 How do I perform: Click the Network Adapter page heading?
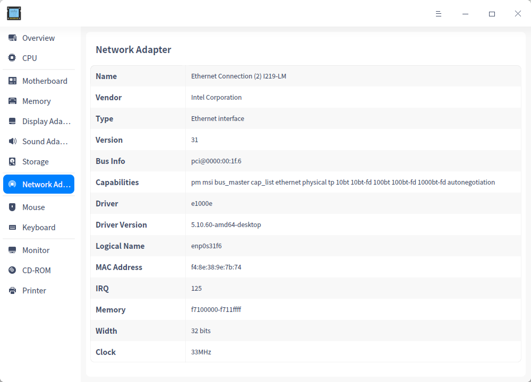pos(133,49)
